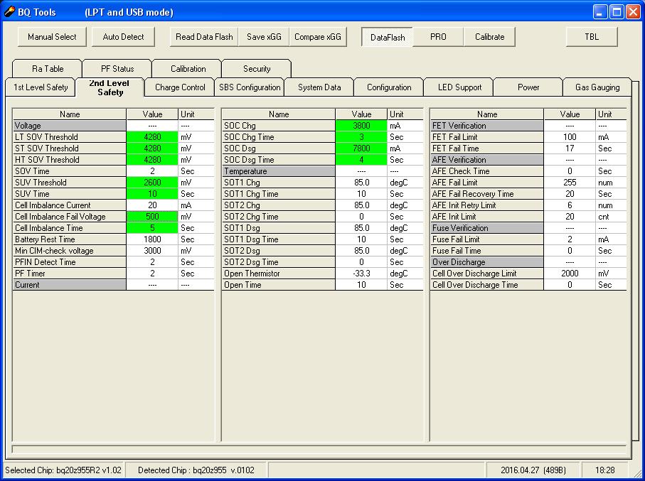Viewport: 645px width, 481px height.
Task: Click Detected Chip status bar text
Action: point(196,470)
